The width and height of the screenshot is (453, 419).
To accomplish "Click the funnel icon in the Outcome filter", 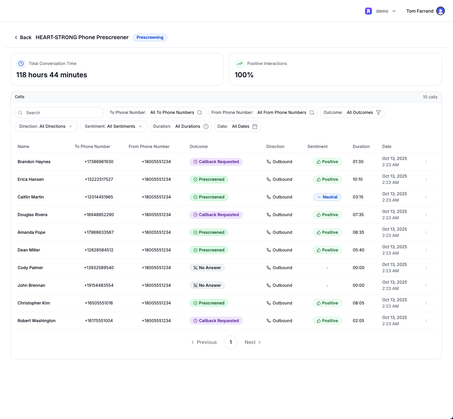I will 379,113.
